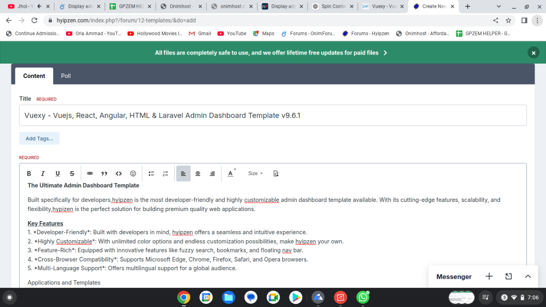
Task: Reload the hyipzen page
Action: [x=34, y=20]
